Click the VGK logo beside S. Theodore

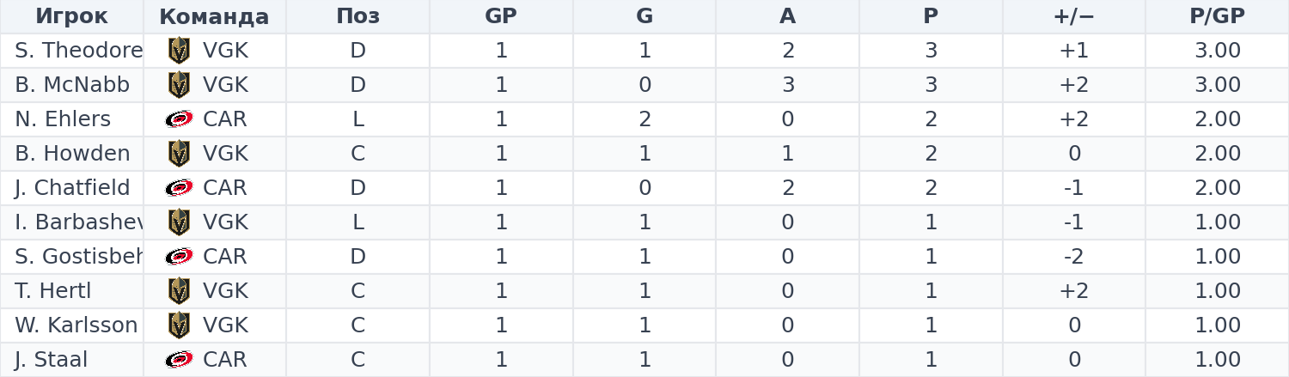point(179,51)
